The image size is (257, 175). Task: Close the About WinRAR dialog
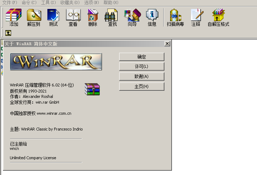tap(167, 44)
